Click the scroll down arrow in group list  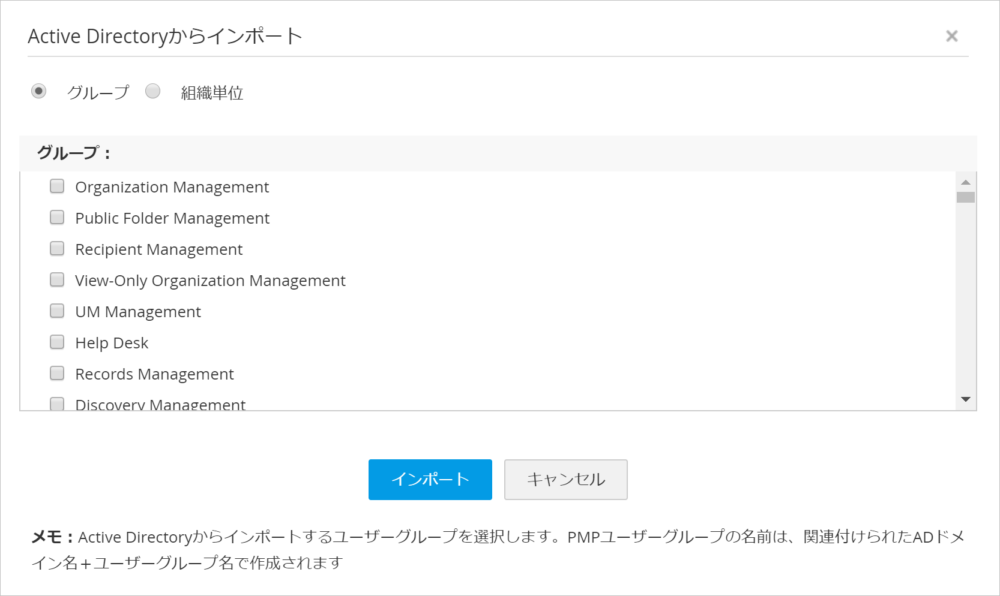pos(966,399)
